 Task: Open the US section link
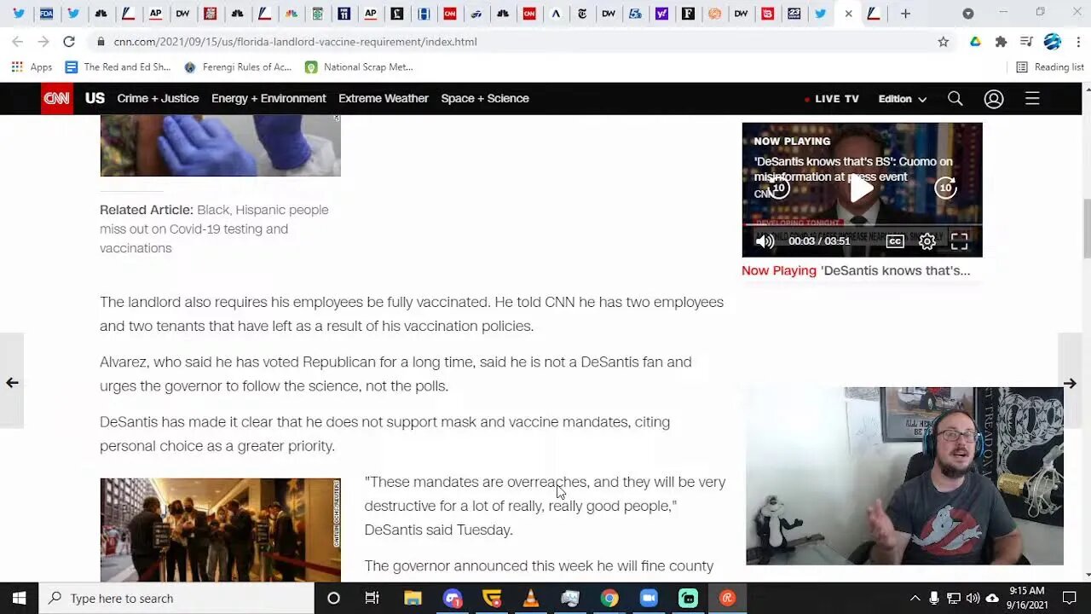click(x=95, y=98)
